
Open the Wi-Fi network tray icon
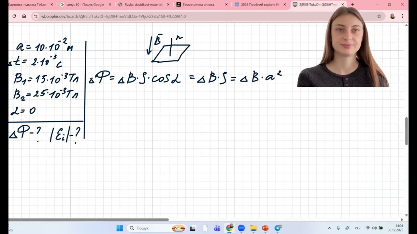368,228
